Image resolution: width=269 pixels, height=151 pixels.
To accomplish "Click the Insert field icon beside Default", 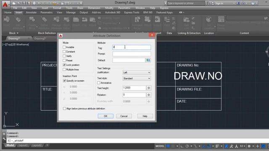I will click(x=148, y=60).
